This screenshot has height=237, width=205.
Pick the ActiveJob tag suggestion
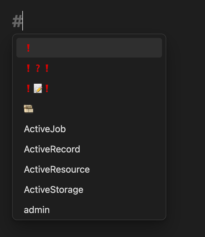pos(45,129)
